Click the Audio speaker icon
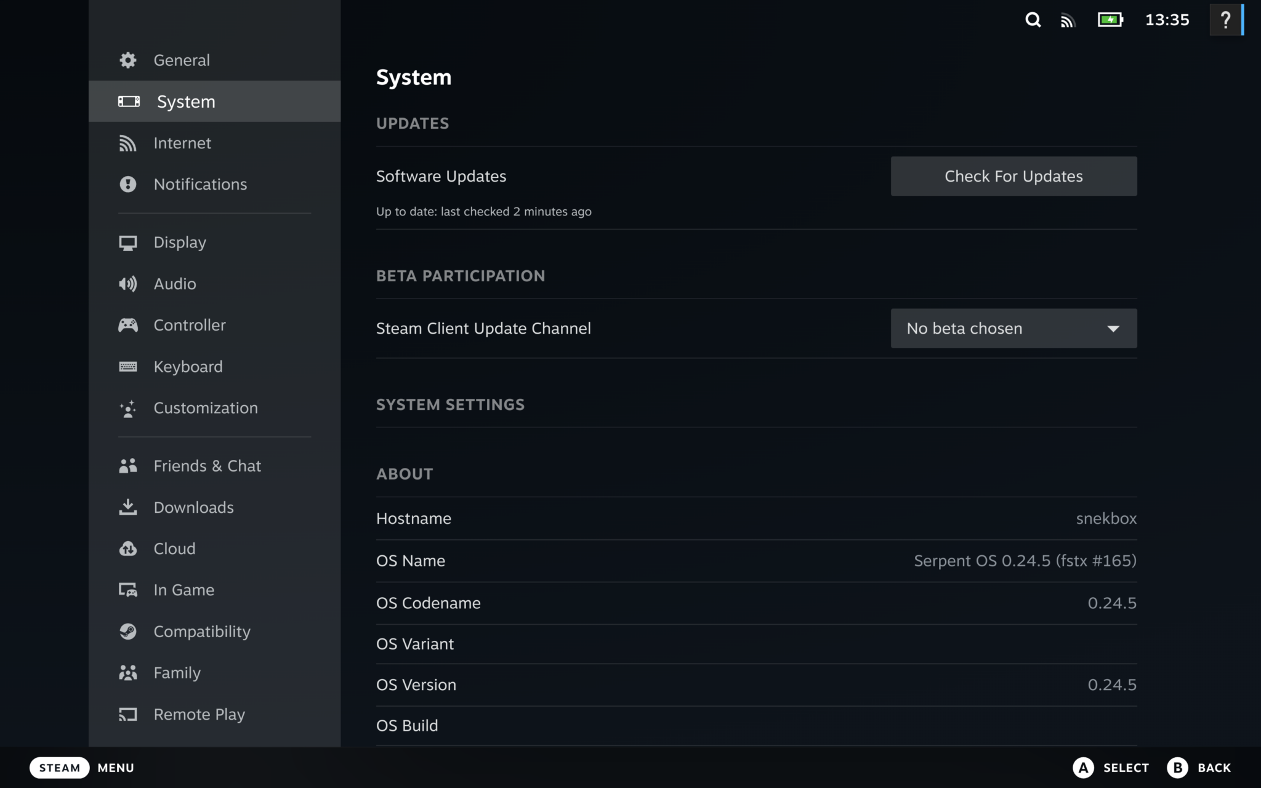This screenshot has width=1261, height=788. pyautogui.click(x=128, y=284)
